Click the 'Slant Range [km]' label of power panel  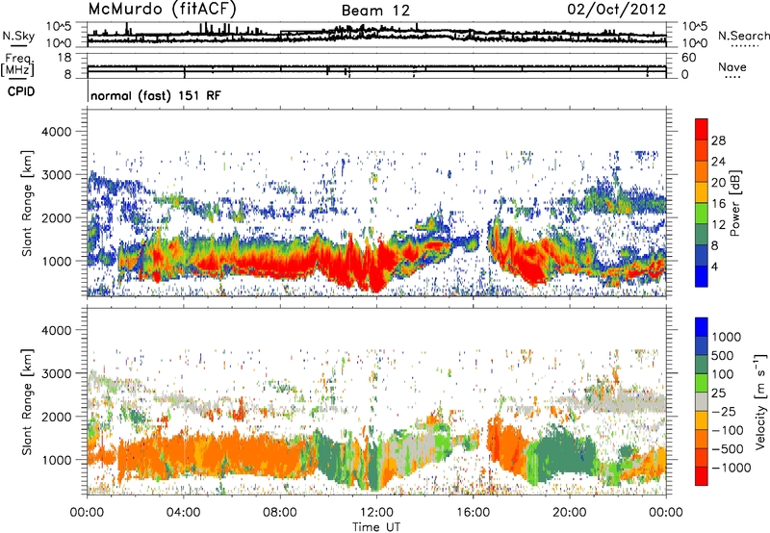[x=27, y=203]
